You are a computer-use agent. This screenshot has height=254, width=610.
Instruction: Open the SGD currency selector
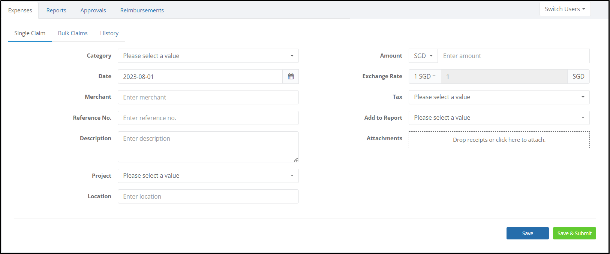[423, 56]
